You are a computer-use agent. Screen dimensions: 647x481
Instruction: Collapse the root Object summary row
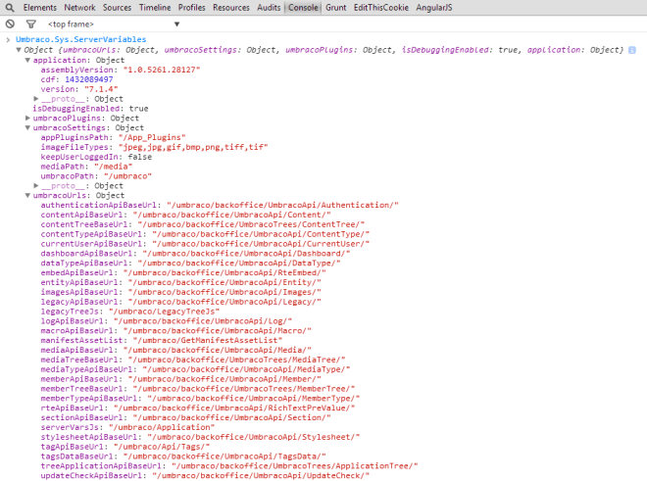[x=19, y=50]
